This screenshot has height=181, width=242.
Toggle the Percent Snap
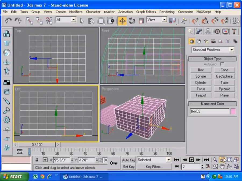tap(215, 21)
